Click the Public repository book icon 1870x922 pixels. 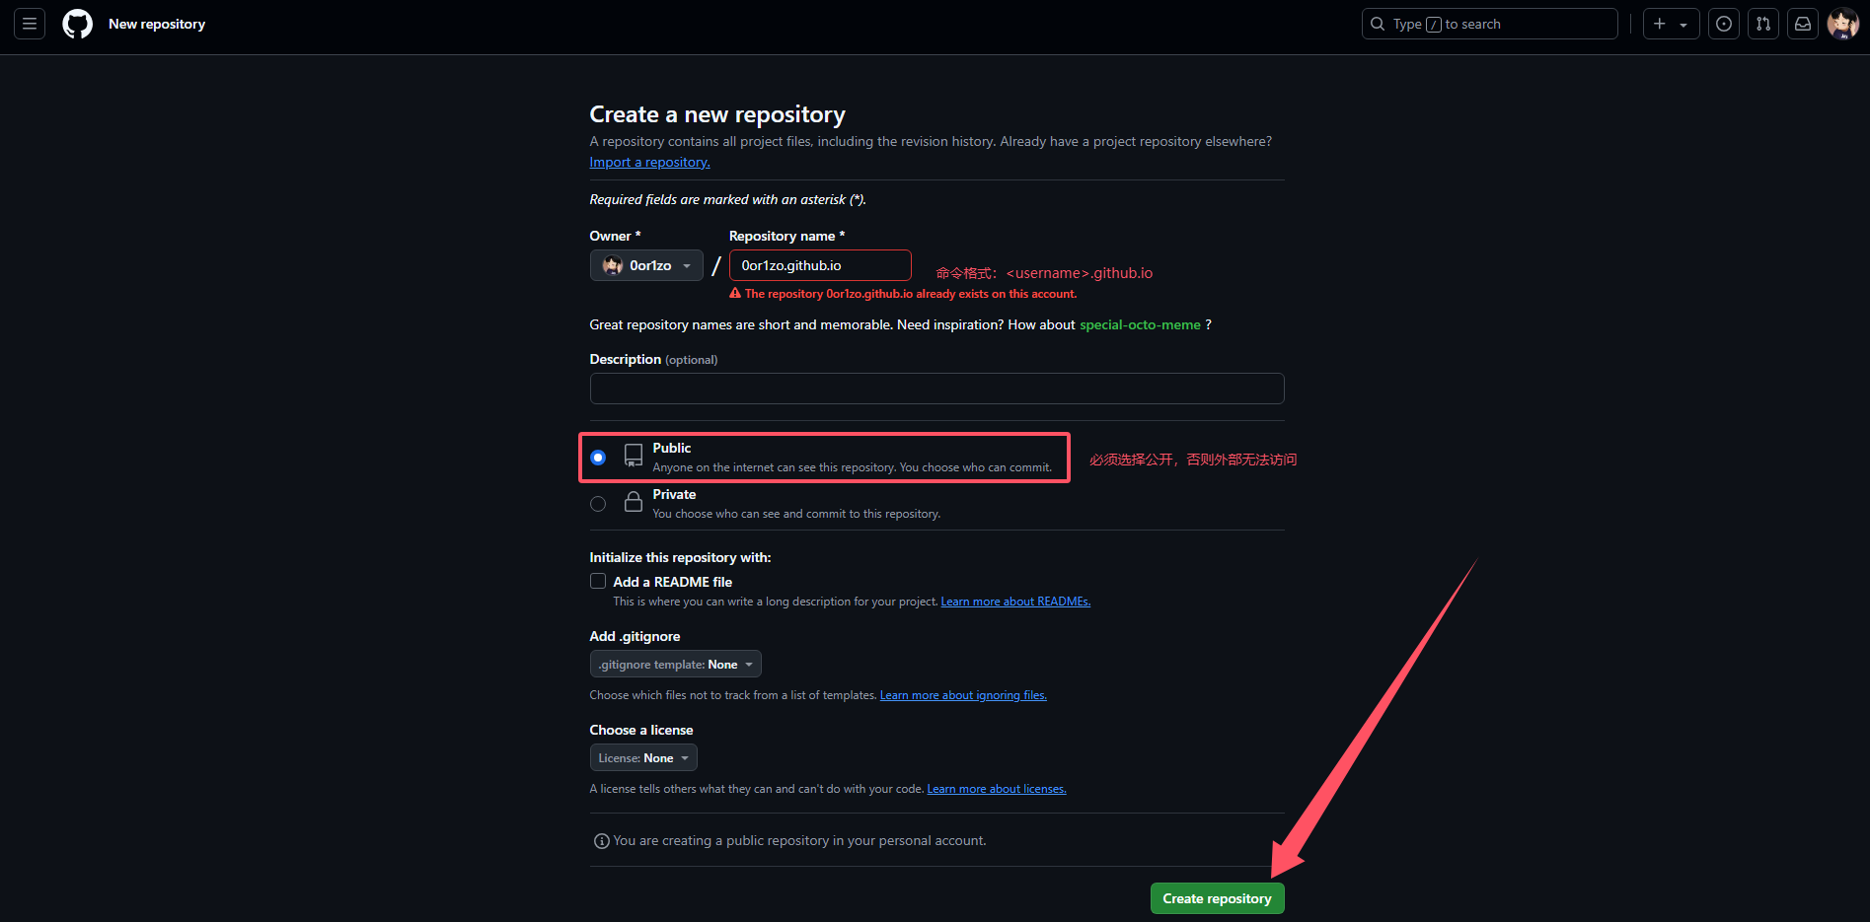point(634,456)
